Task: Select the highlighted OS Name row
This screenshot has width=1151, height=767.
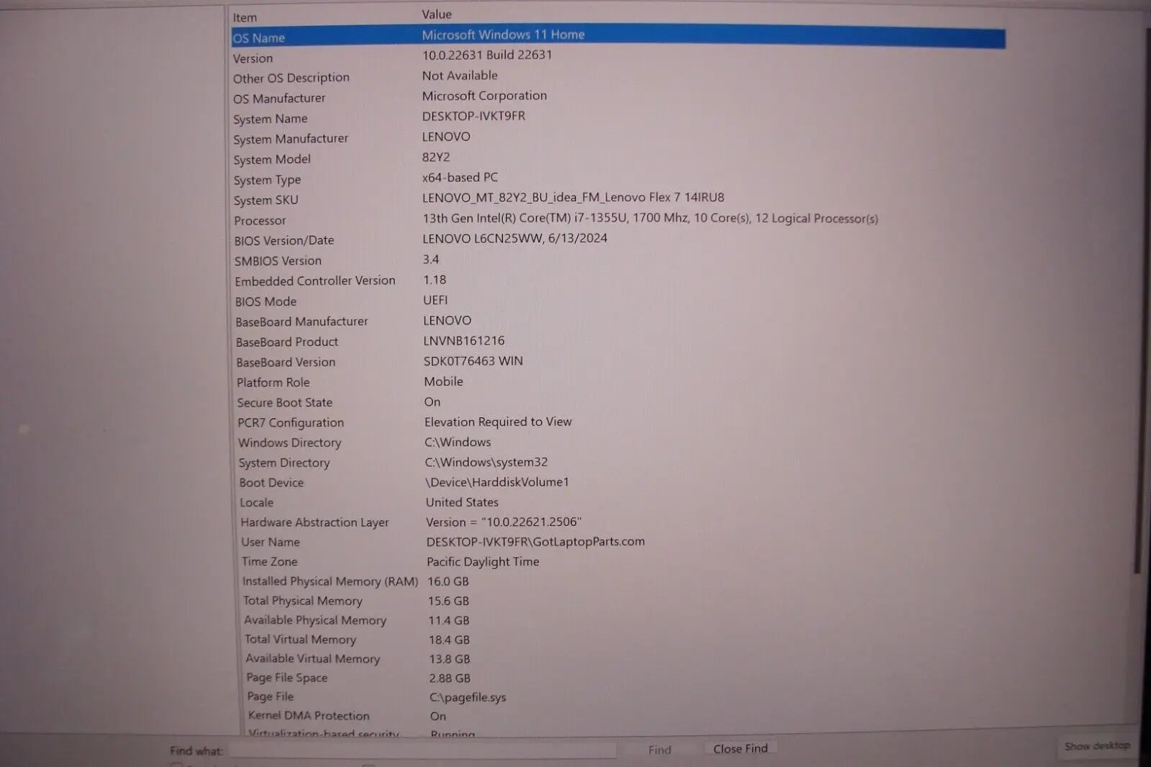Action: tap(619, 37)
